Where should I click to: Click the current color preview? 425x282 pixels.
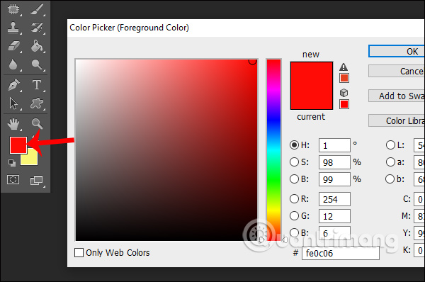click(312, 97)
